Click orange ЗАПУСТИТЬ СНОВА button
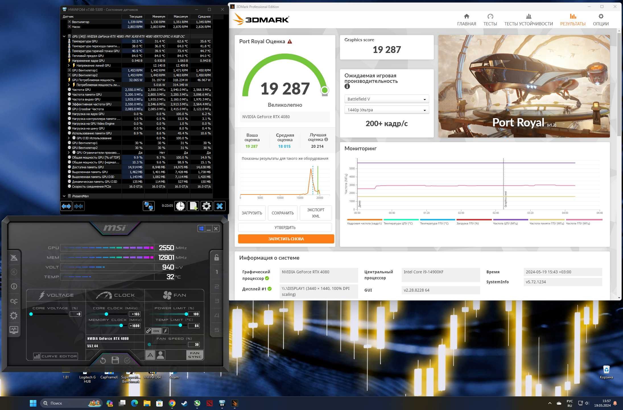Viewport: 623px width, 410px height. tap(286, 239)
